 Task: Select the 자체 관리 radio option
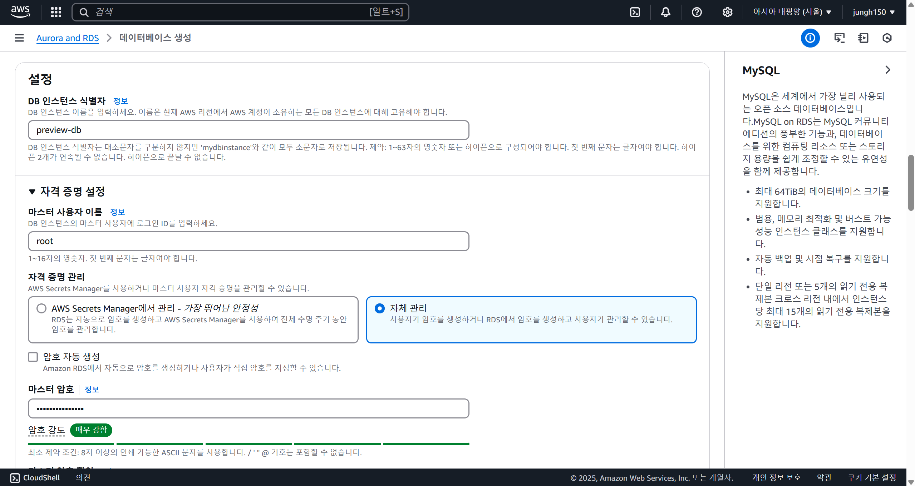pyautogui.click(x=379, y=308)
